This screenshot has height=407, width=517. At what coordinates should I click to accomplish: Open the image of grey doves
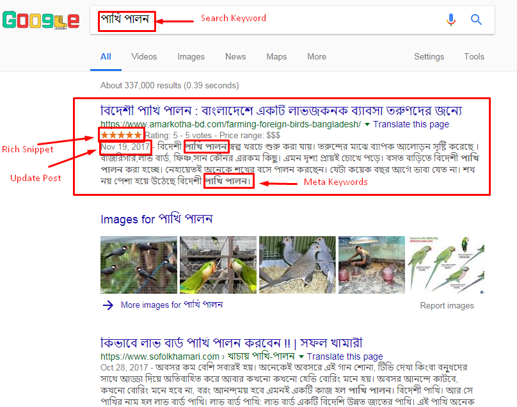click(298, 265)
